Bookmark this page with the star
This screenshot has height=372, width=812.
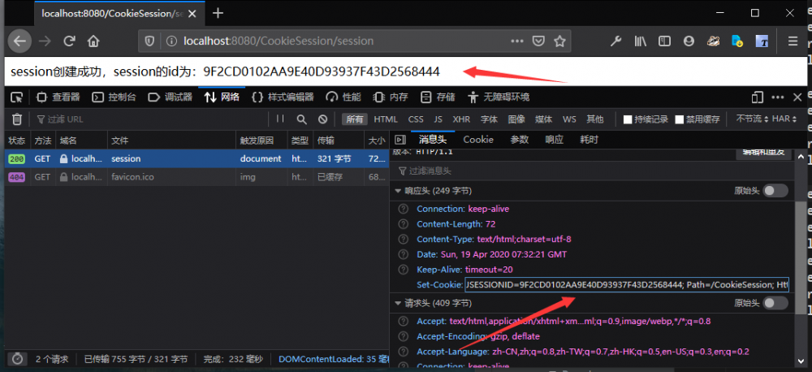(x=559, y=41)
